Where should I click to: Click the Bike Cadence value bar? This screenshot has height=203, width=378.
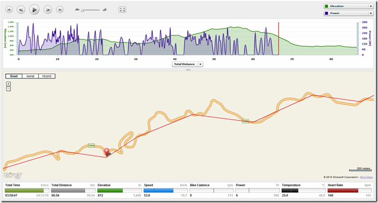[x=212, y=190]
